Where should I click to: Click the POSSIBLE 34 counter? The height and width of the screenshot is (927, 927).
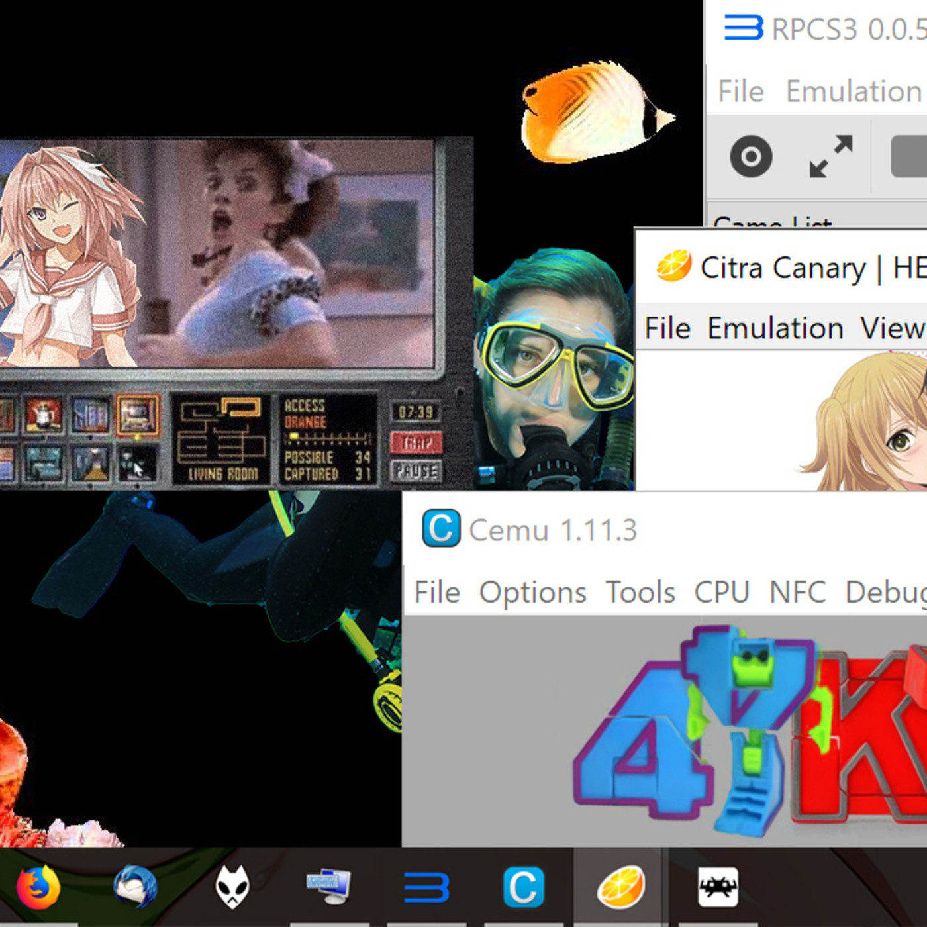[x=328, y=458]
